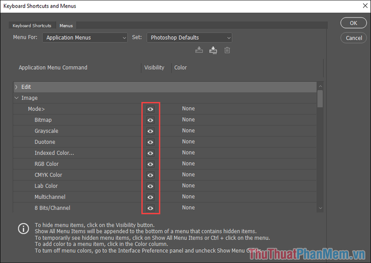This screenshot has width=371, height=263.
Task: Select the Indexed Color... command row
Action: [165, 153]
